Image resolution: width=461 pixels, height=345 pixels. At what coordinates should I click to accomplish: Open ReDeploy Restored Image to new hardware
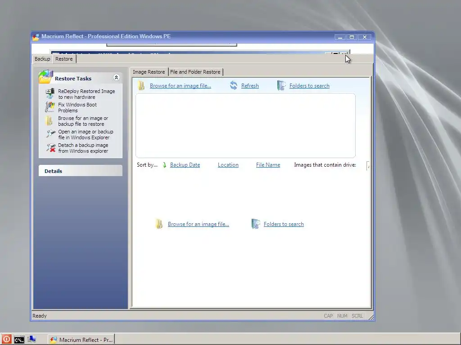click(86, 94)
